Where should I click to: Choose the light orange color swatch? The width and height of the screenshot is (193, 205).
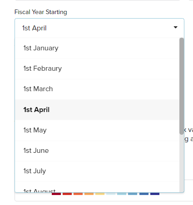(89, 194)
